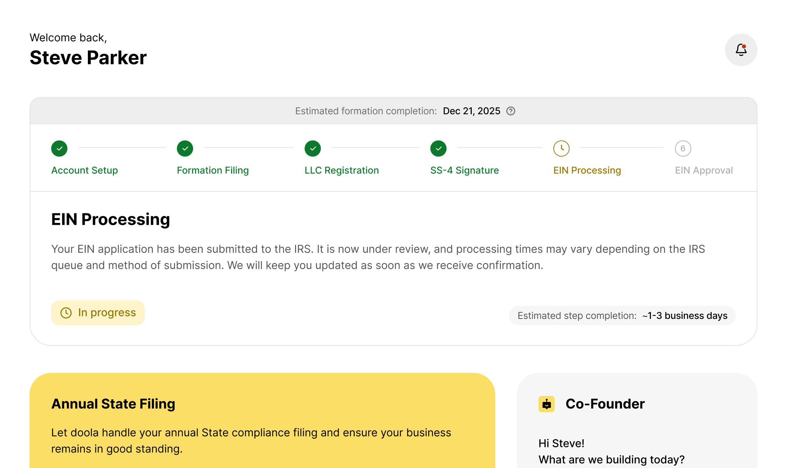Click the help icon beside Dec 21, 2025
The width and height of the screenshot is (787, 468).
click(511, 111)
